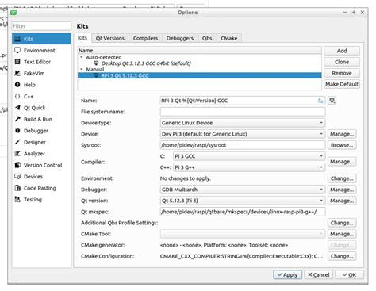This screenshot has width=376, height=291.
Task: Open the Analyzer settings icon
Action: 17,154
